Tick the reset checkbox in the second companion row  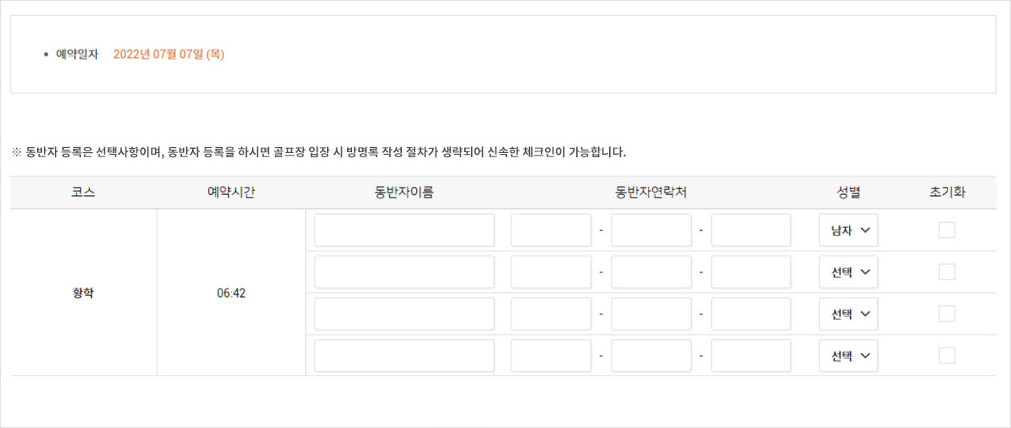(947, 272)
